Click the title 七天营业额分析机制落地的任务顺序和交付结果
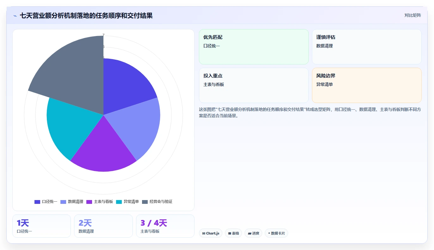The height and width of the screenshot is (250, 434). click(x=86, y=15)
